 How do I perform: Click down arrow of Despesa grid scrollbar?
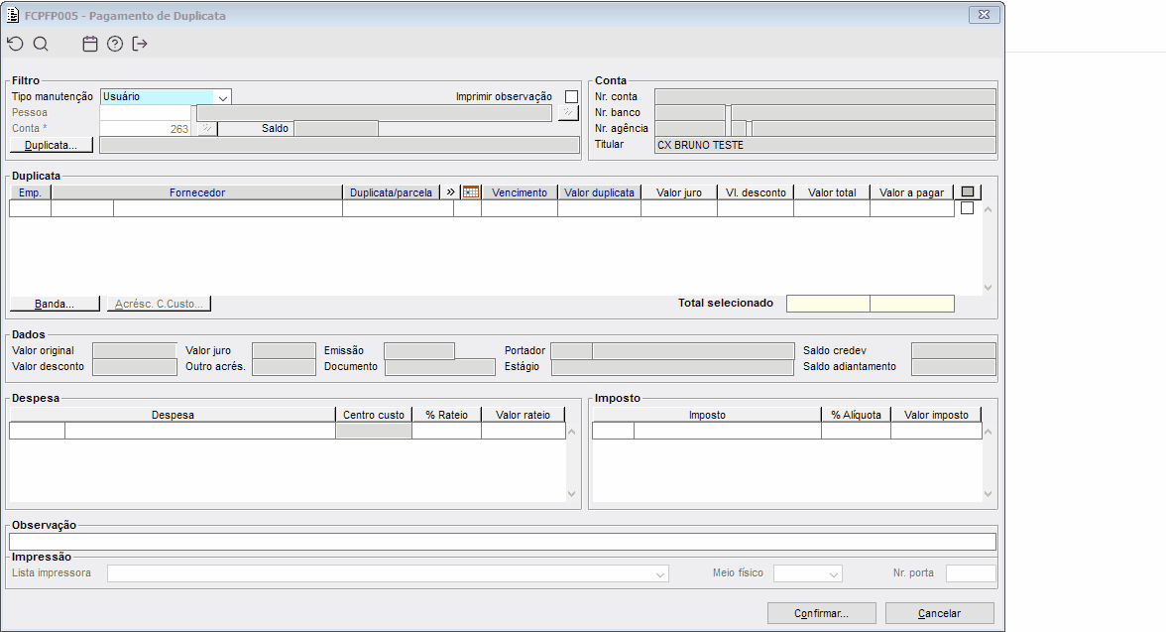(x=572, y=493)
